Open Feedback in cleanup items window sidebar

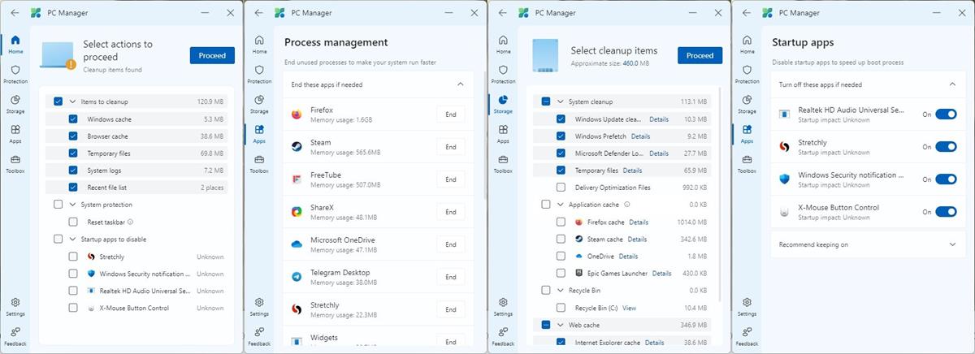503,336
